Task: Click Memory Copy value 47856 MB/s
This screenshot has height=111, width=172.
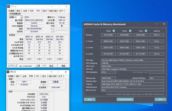Action: (x=141, y=35)
